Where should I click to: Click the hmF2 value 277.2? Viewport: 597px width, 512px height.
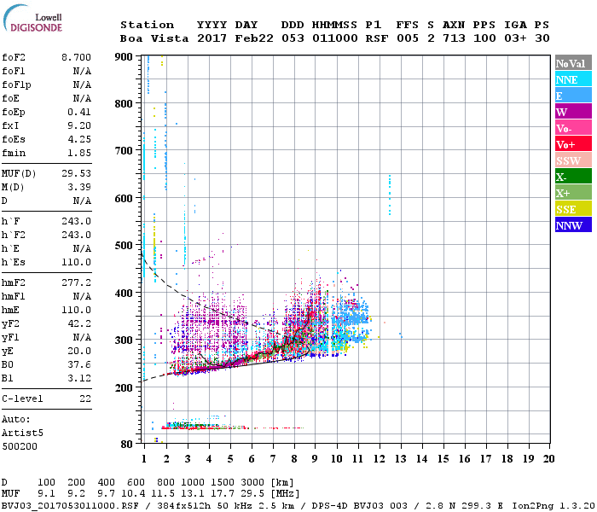click(x=76, y=281)
